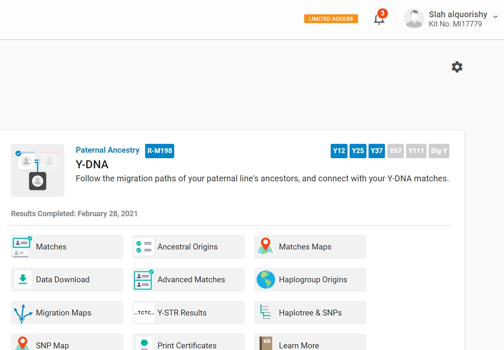Open Haplotree & SNPs
504x350 pixels.
click(310, 313)
